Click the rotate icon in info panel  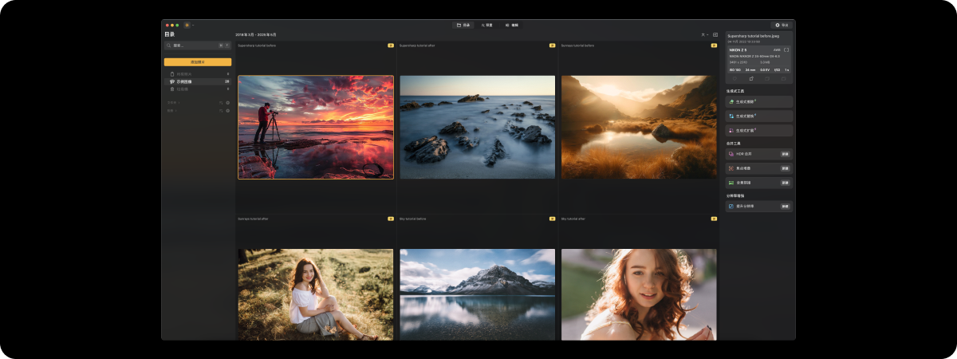tap(751, 79)
